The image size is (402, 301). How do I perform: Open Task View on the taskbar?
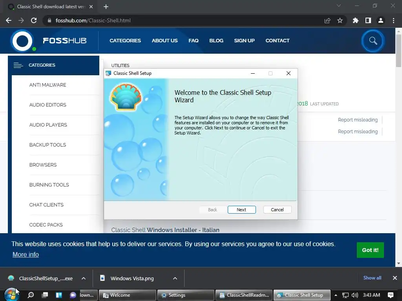pos(45,295)
